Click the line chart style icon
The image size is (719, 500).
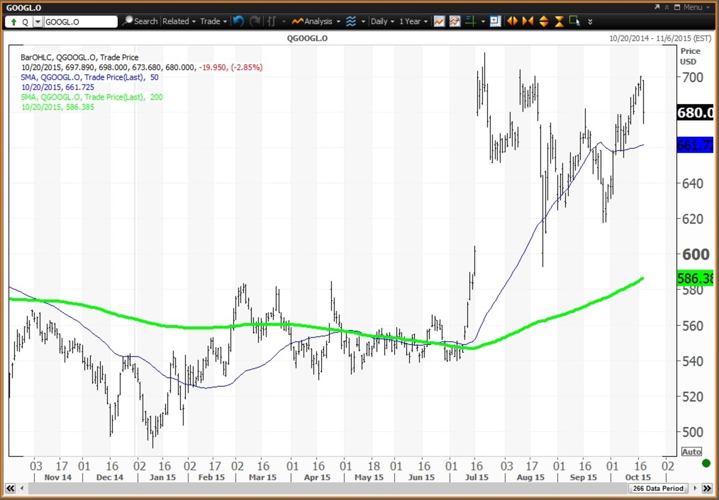click(439, 21)
